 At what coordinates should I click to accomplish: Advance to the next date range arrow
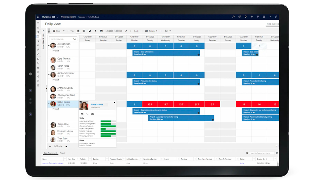click(x=126, y=31)
